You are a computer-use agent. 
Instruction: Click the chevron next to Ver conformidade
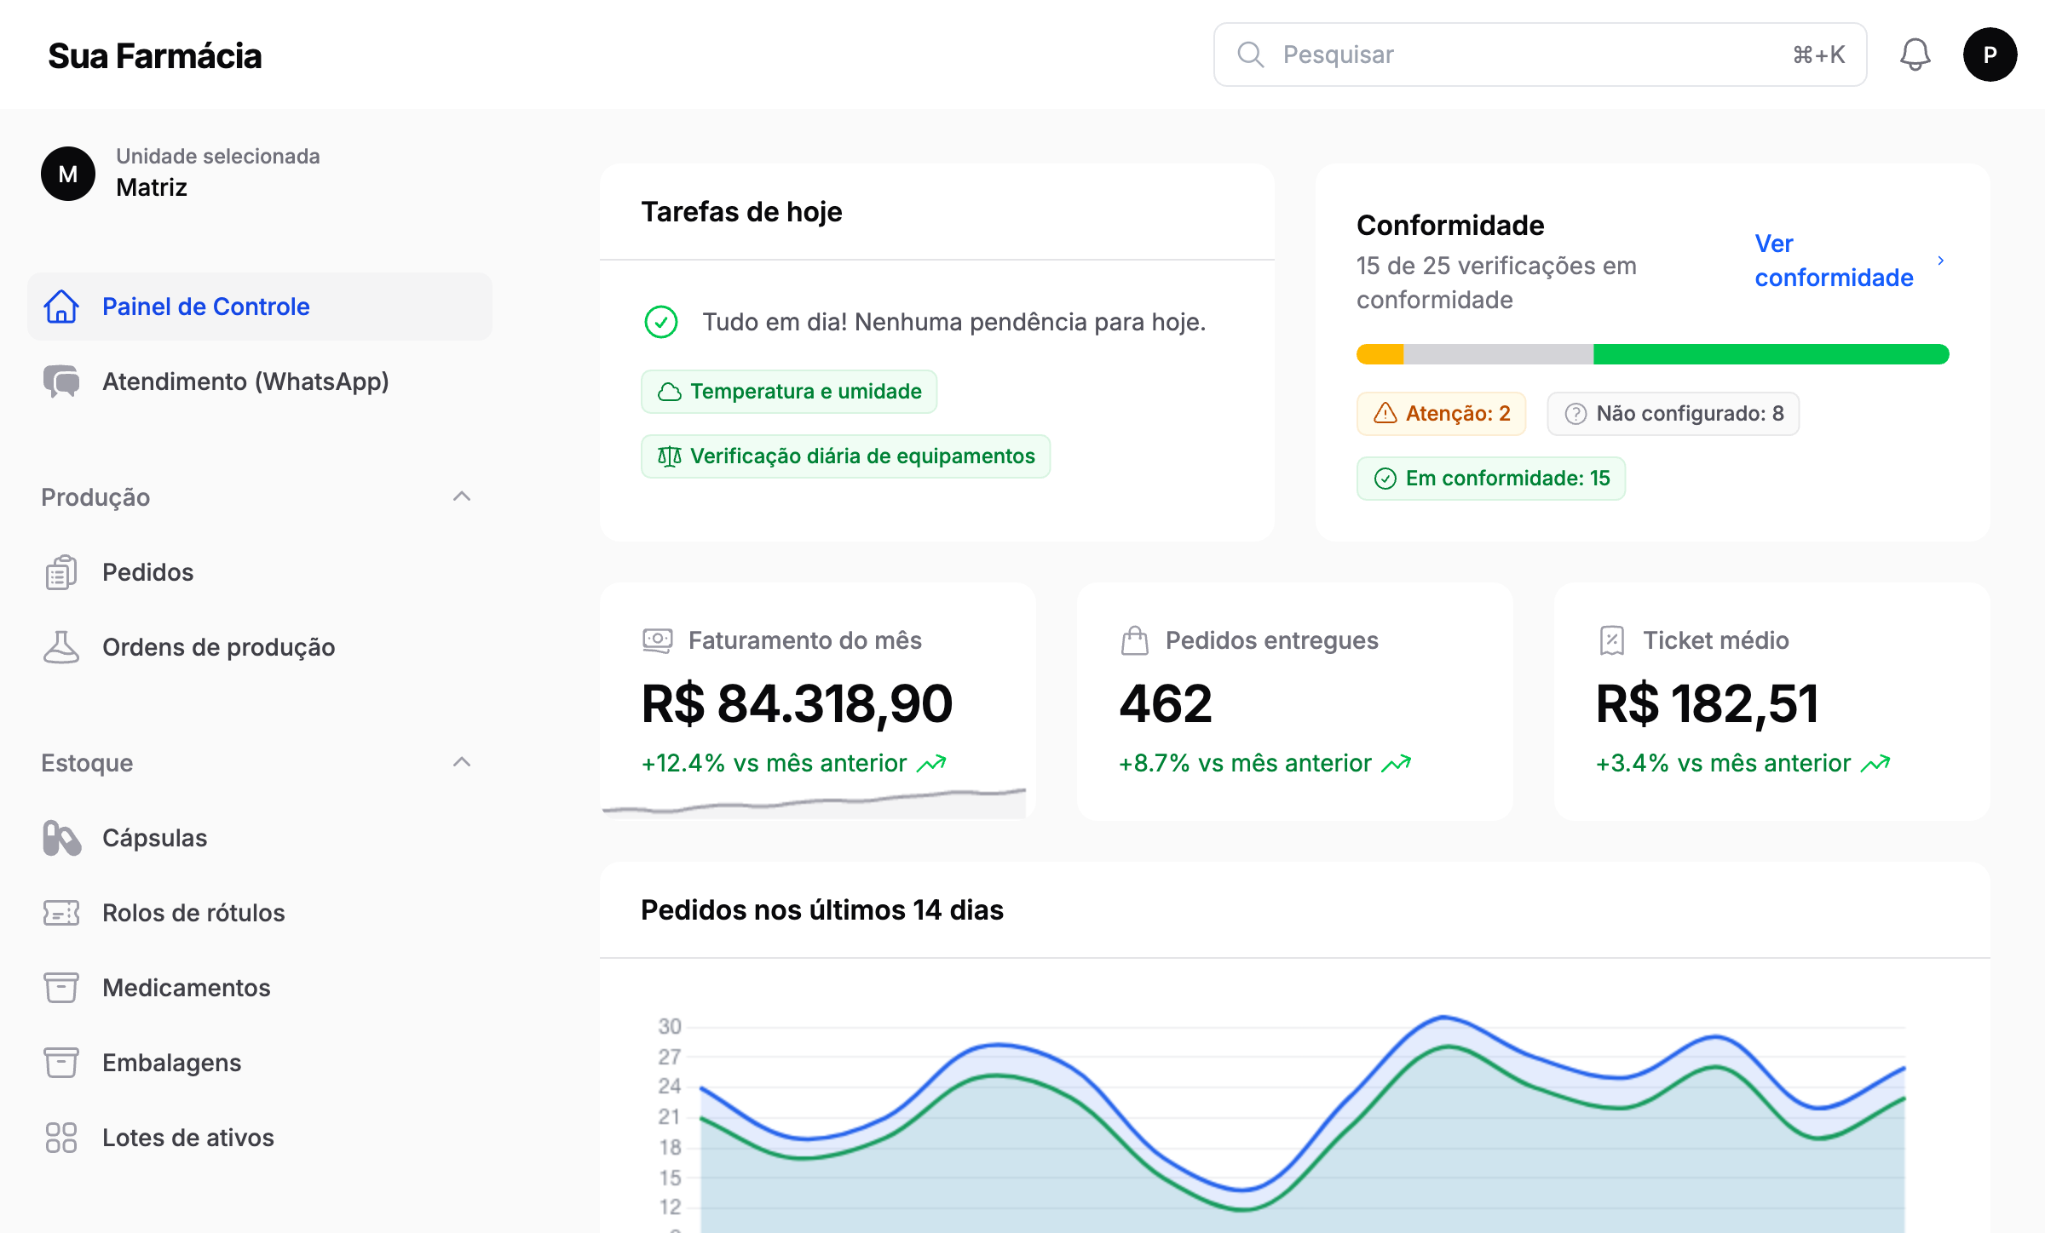(x=1941, y=261)
